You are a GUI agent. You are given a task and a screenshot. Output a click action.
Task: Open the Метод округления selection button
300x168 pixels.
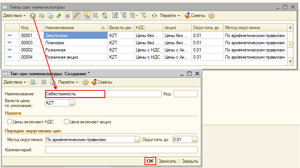click(x=137, y=140)
